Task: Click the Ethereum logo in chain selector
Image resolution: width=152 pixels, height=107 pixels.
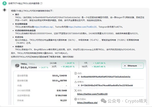Action: (x=126, y=66)
